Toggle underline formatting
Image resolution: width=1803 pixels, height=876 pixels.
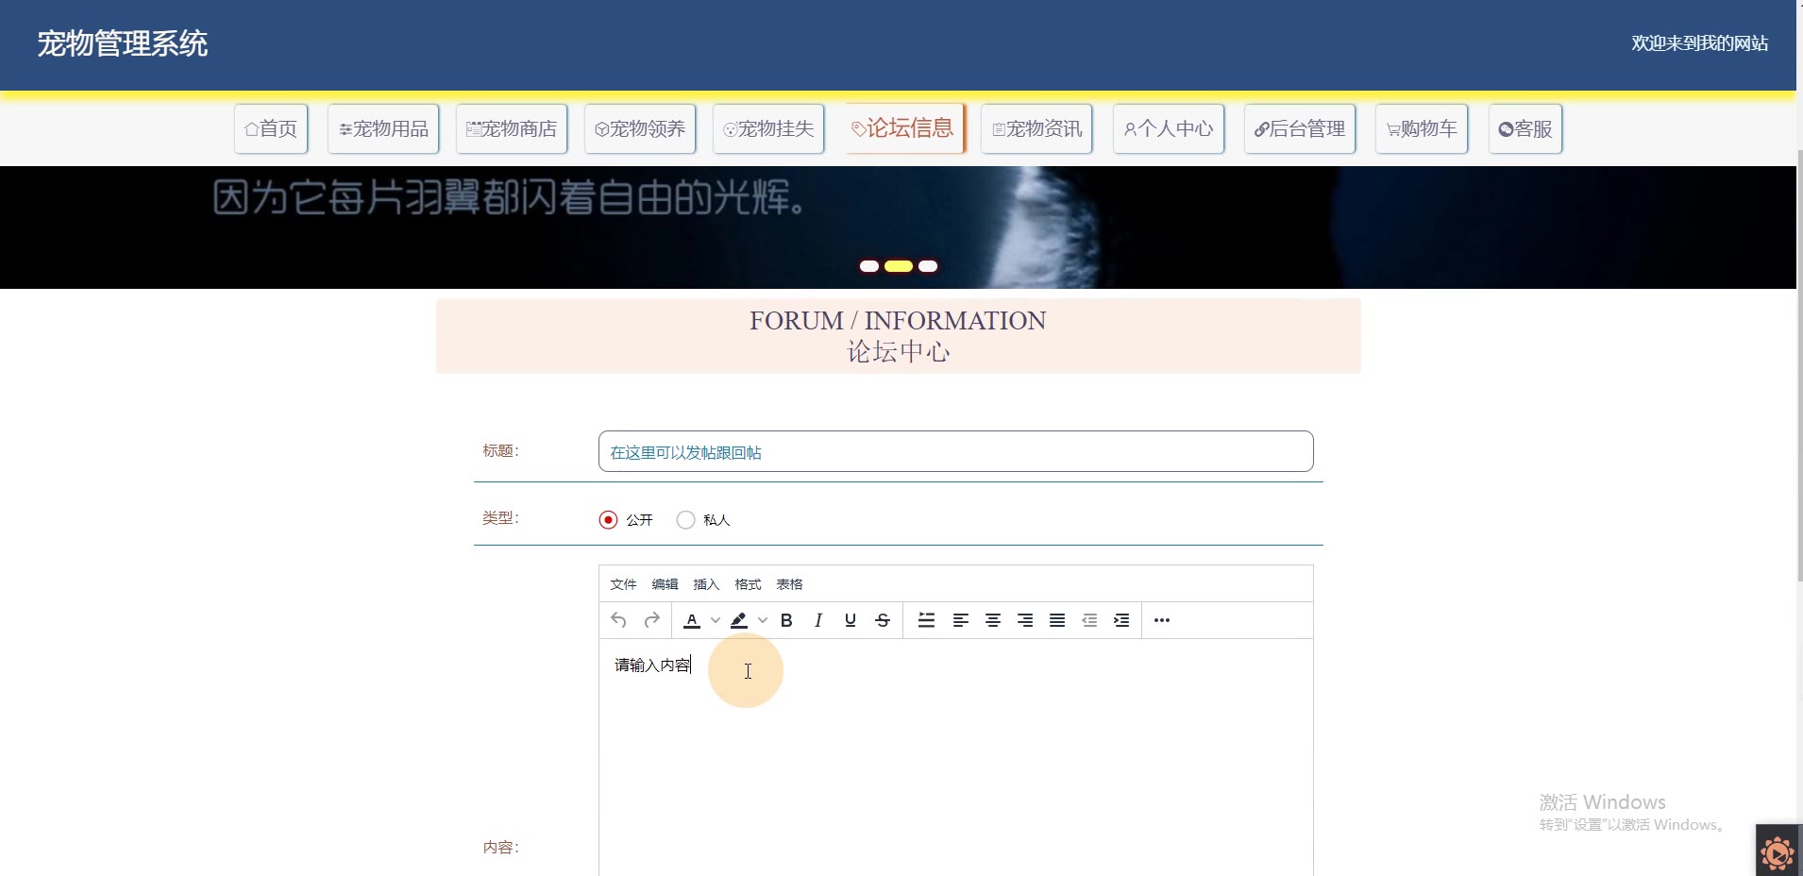851,620
